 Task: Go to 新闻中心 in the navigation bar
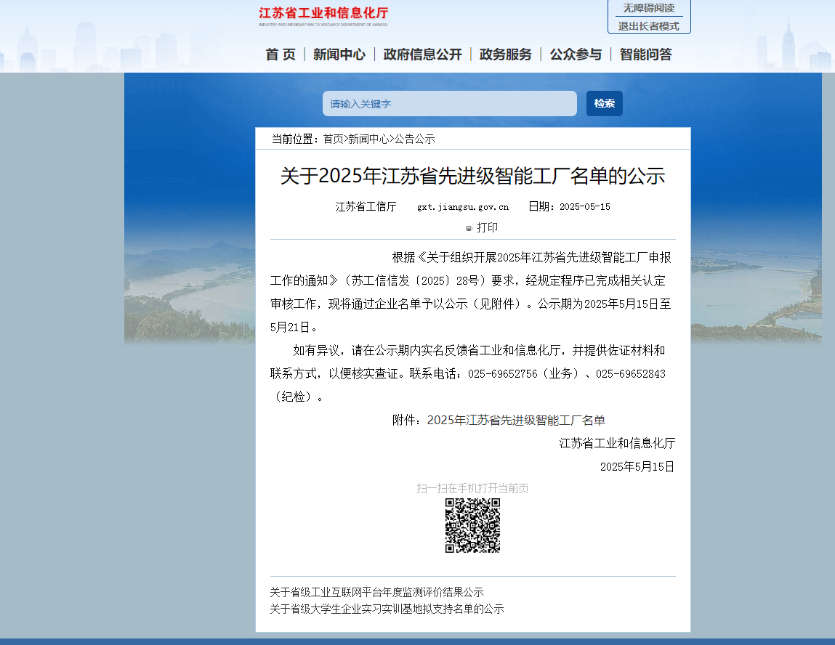coord(339,54)
